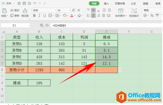163x105 pixels.
Task: Align text left
Action: 88,16
